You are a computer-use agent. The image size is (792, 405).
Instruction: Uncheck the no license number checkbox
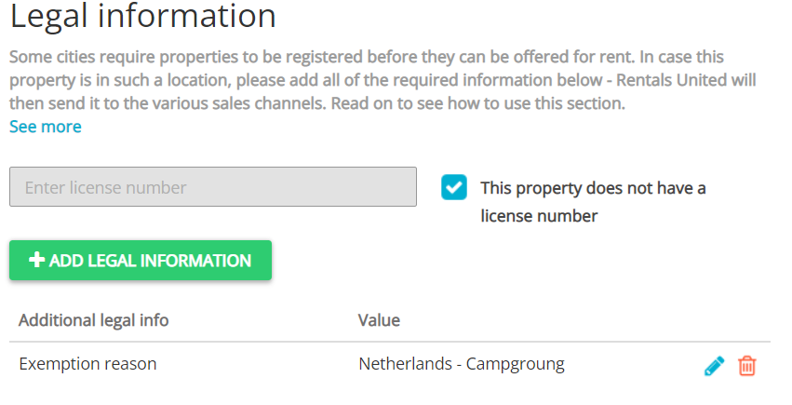[x=454, y=187]
